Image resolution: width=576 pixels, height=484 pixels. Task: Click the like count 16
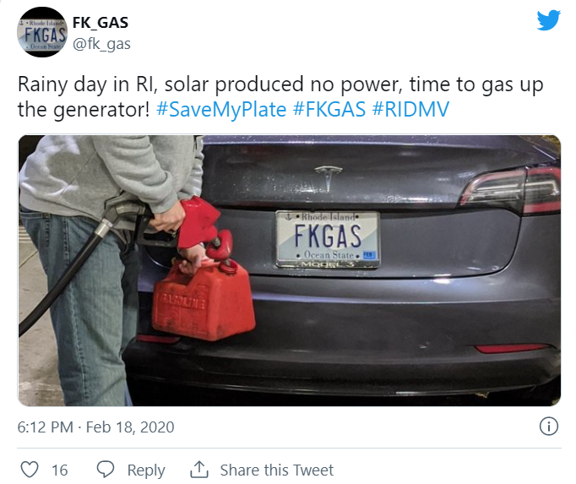59,470
